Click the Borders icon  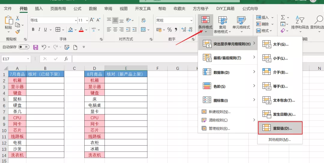[58, 30]
